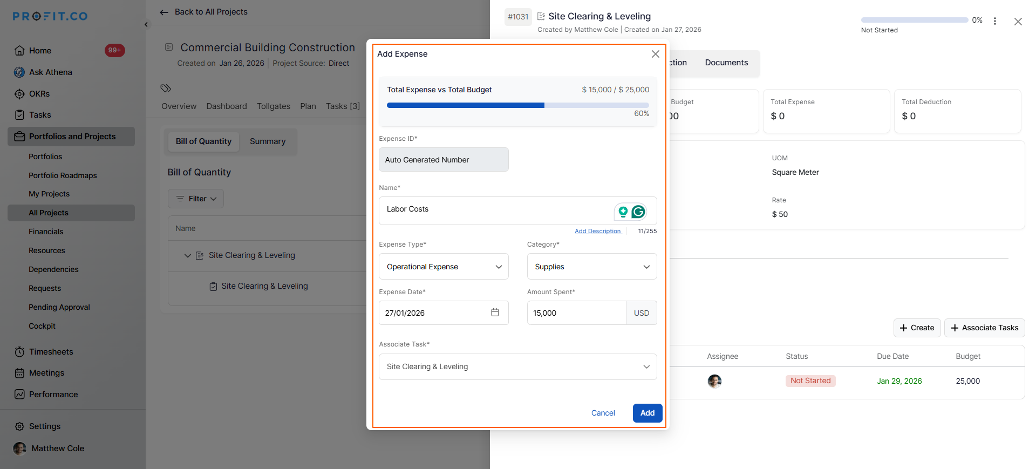The width and height of the screenshot is (1036, 469).
Task: Open the Category dropdown showing Supplies
Action: [x=591, y=267]
